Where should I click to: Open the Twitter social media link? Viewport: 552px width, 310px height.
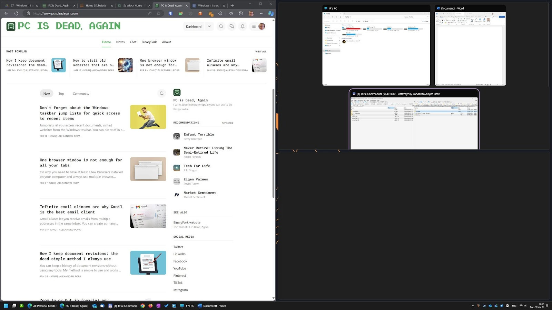(178, 247)
